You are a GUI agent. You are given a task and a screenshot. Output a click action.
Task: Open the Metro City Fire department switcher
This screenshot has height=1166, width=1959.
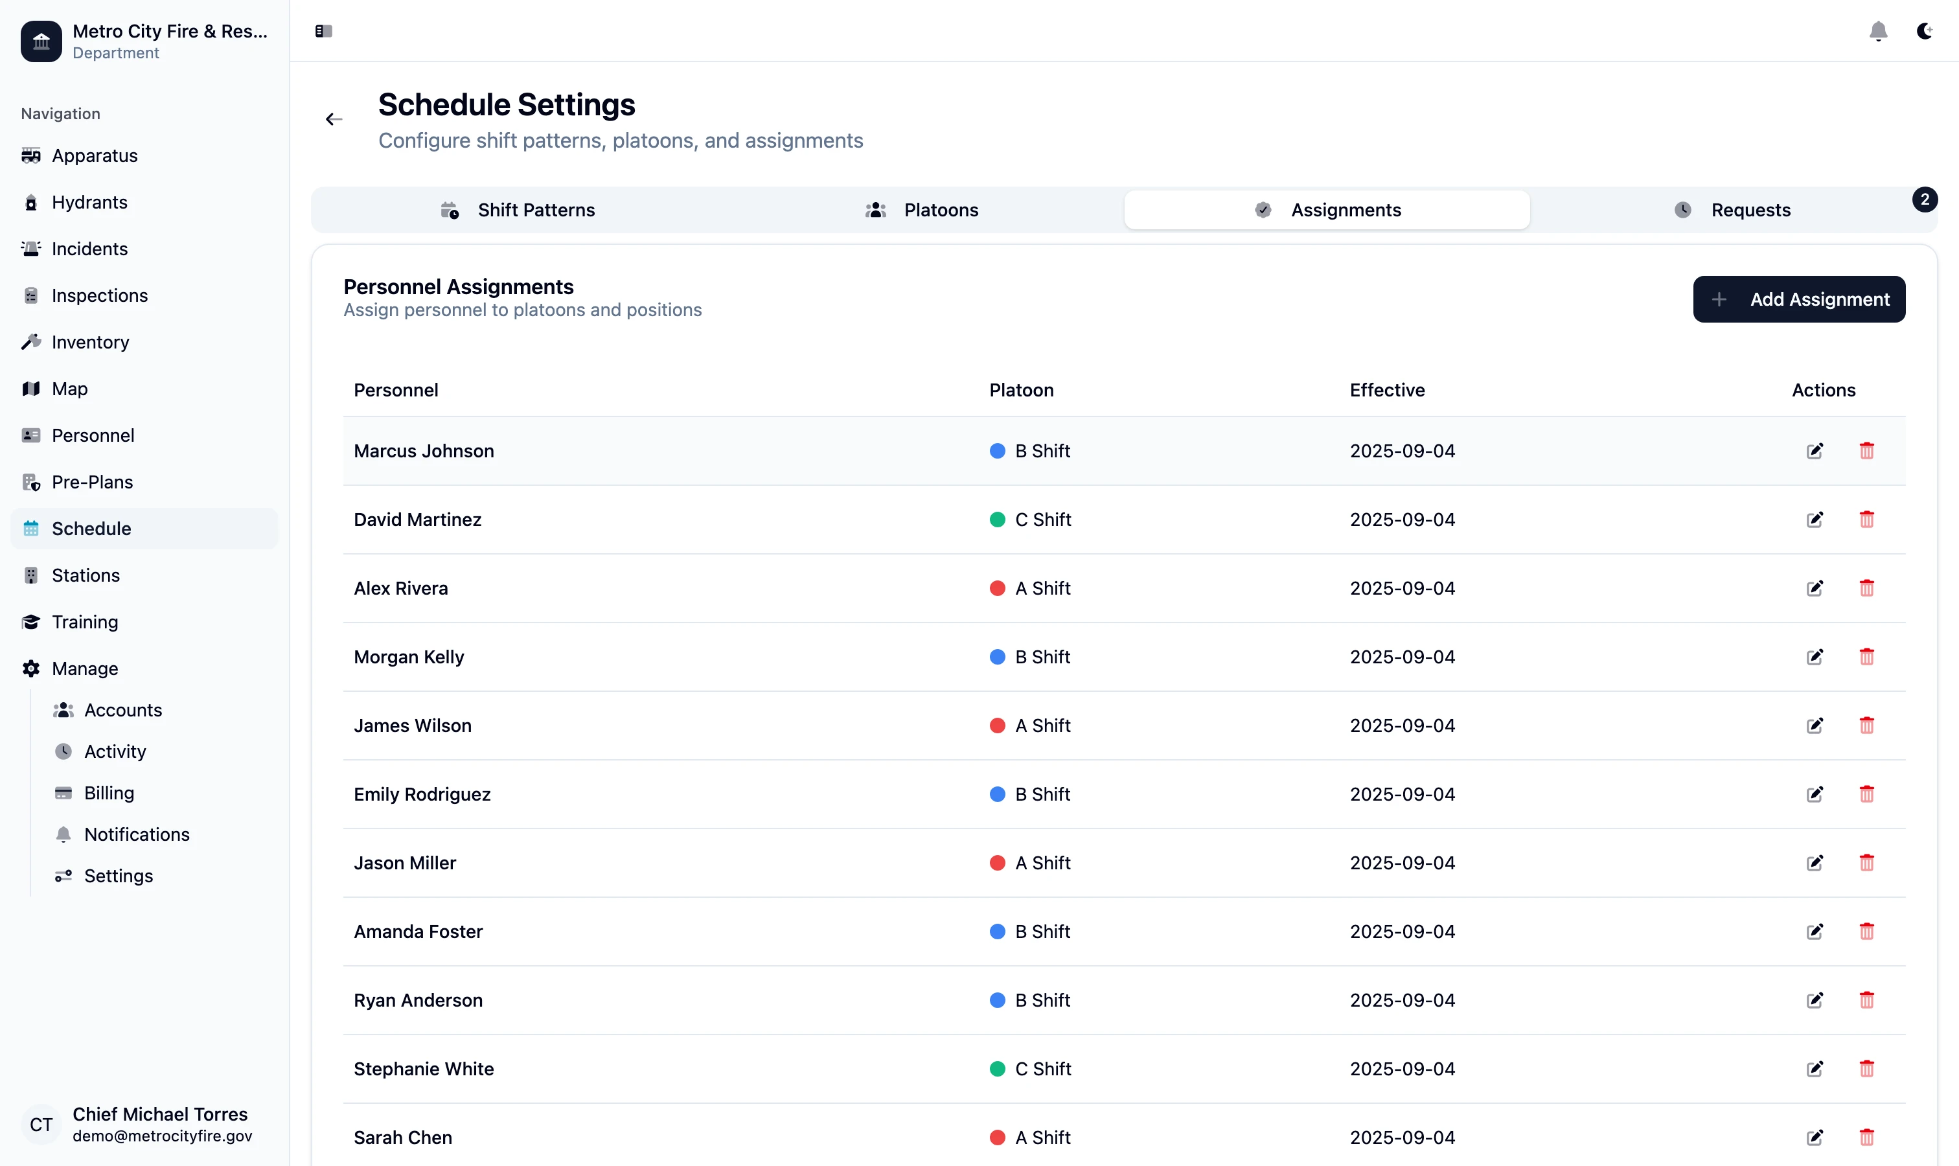(x=144, y=41)
